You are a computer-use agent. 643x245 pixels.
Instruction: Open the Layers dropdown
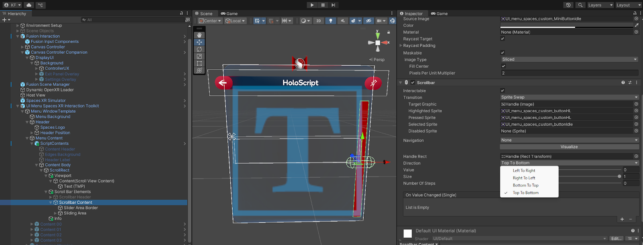[x=600, y=5]
